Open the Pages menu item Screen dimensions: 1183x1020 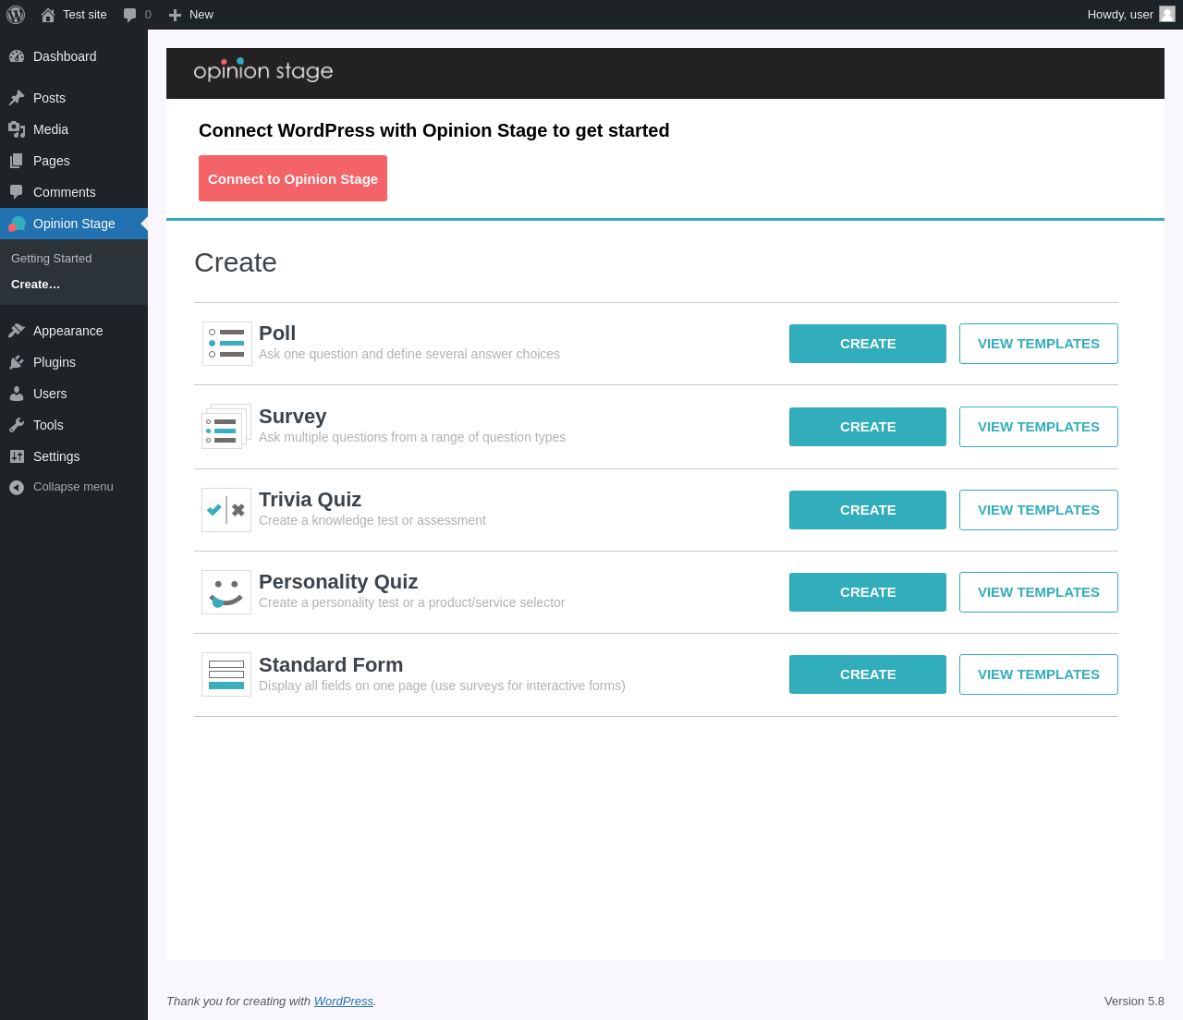point(52,161)
